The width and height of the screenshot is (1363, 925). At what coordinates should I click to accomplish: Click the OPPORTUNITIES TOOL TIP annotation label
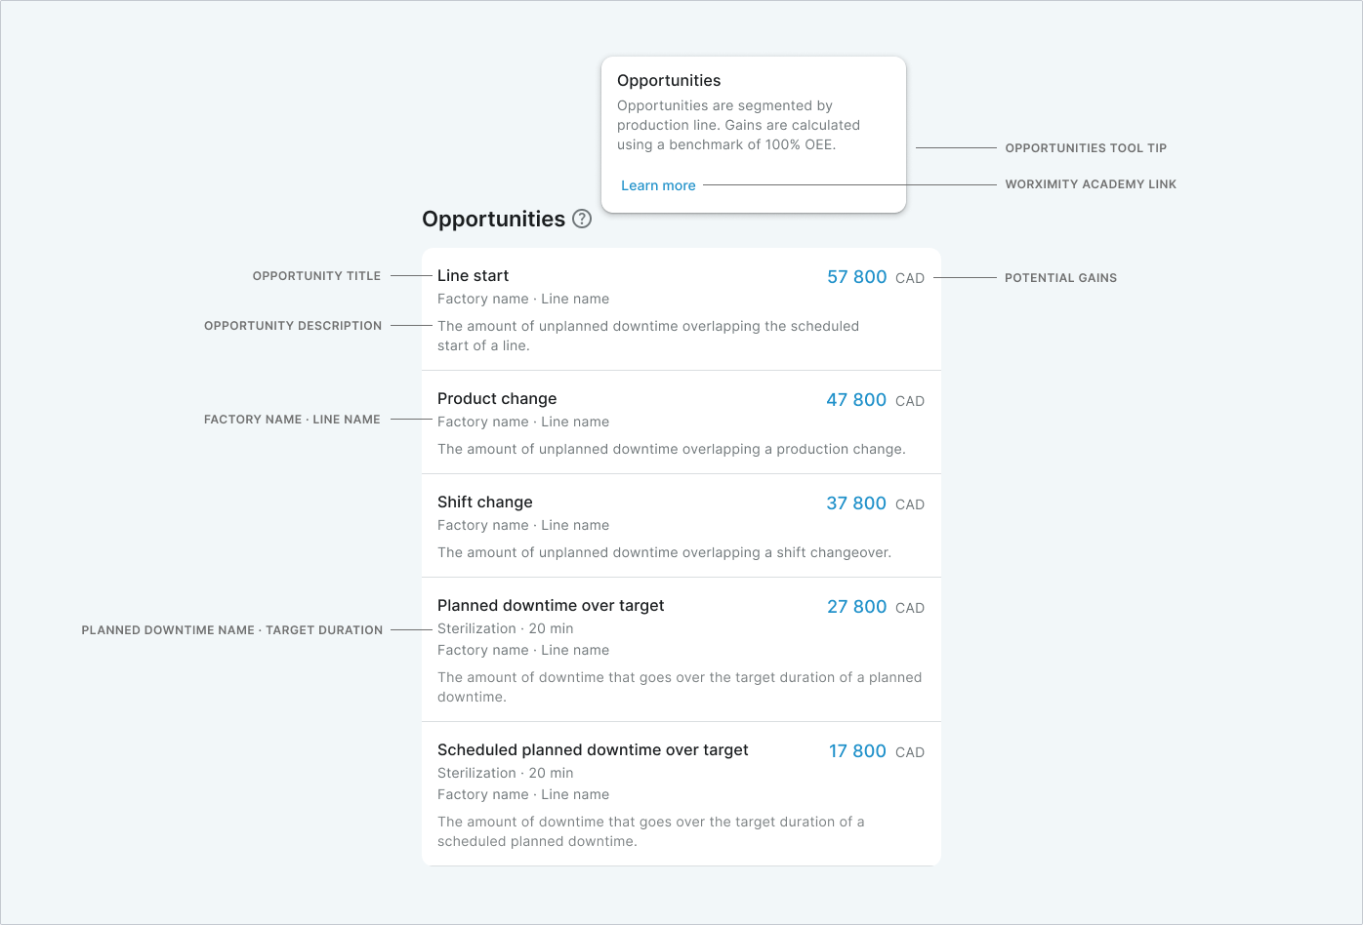1086,148
